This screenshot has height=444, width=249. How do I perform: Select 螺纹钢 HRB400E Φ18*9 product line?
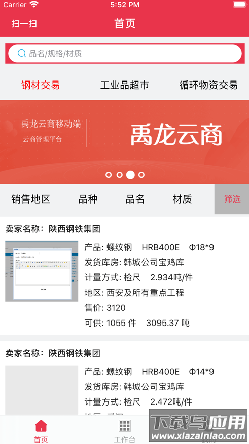tap(149, 247)
